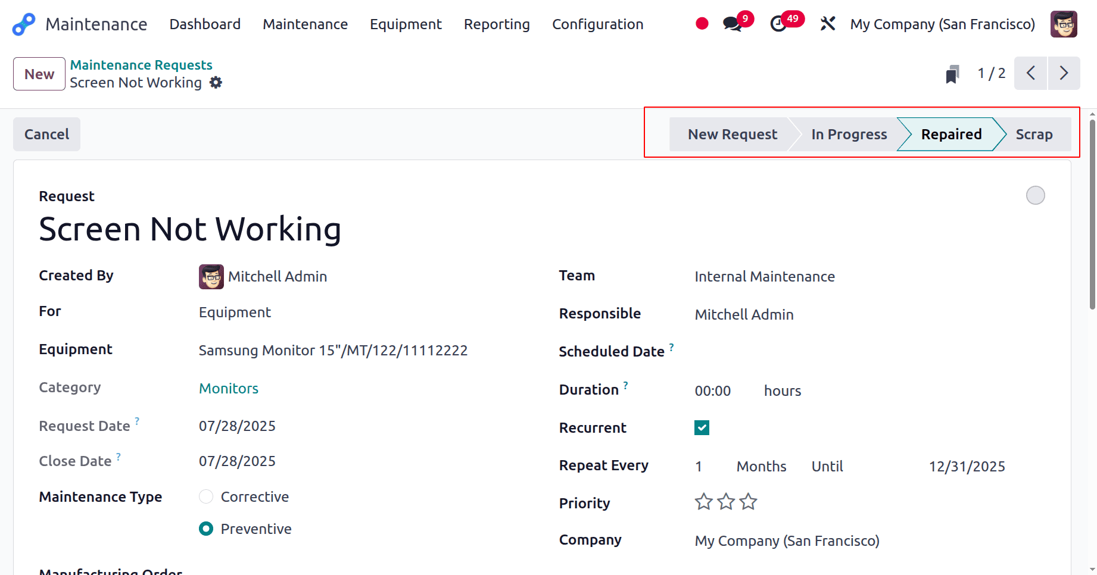Click the Close Date help question mark
1097x575 pixels.
[x=119, y=457]
